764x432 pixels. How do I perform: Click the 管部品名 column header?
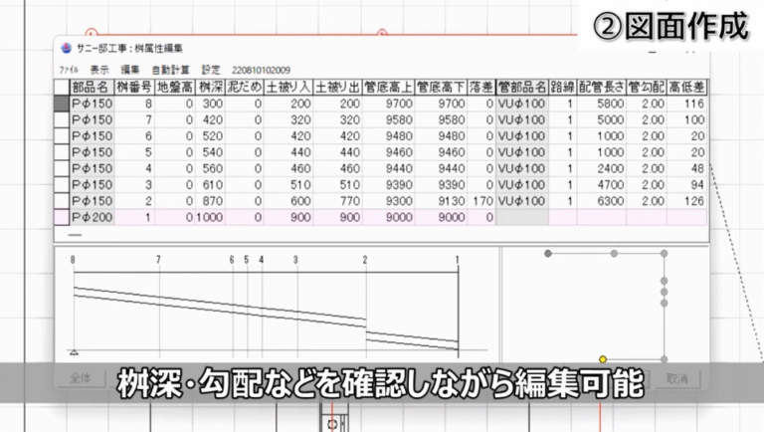[521, 88]
